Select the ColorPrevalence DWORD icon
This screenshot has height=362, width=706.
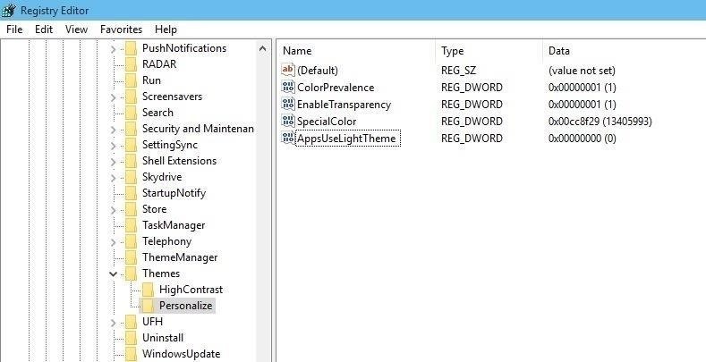tap(288, 88)
